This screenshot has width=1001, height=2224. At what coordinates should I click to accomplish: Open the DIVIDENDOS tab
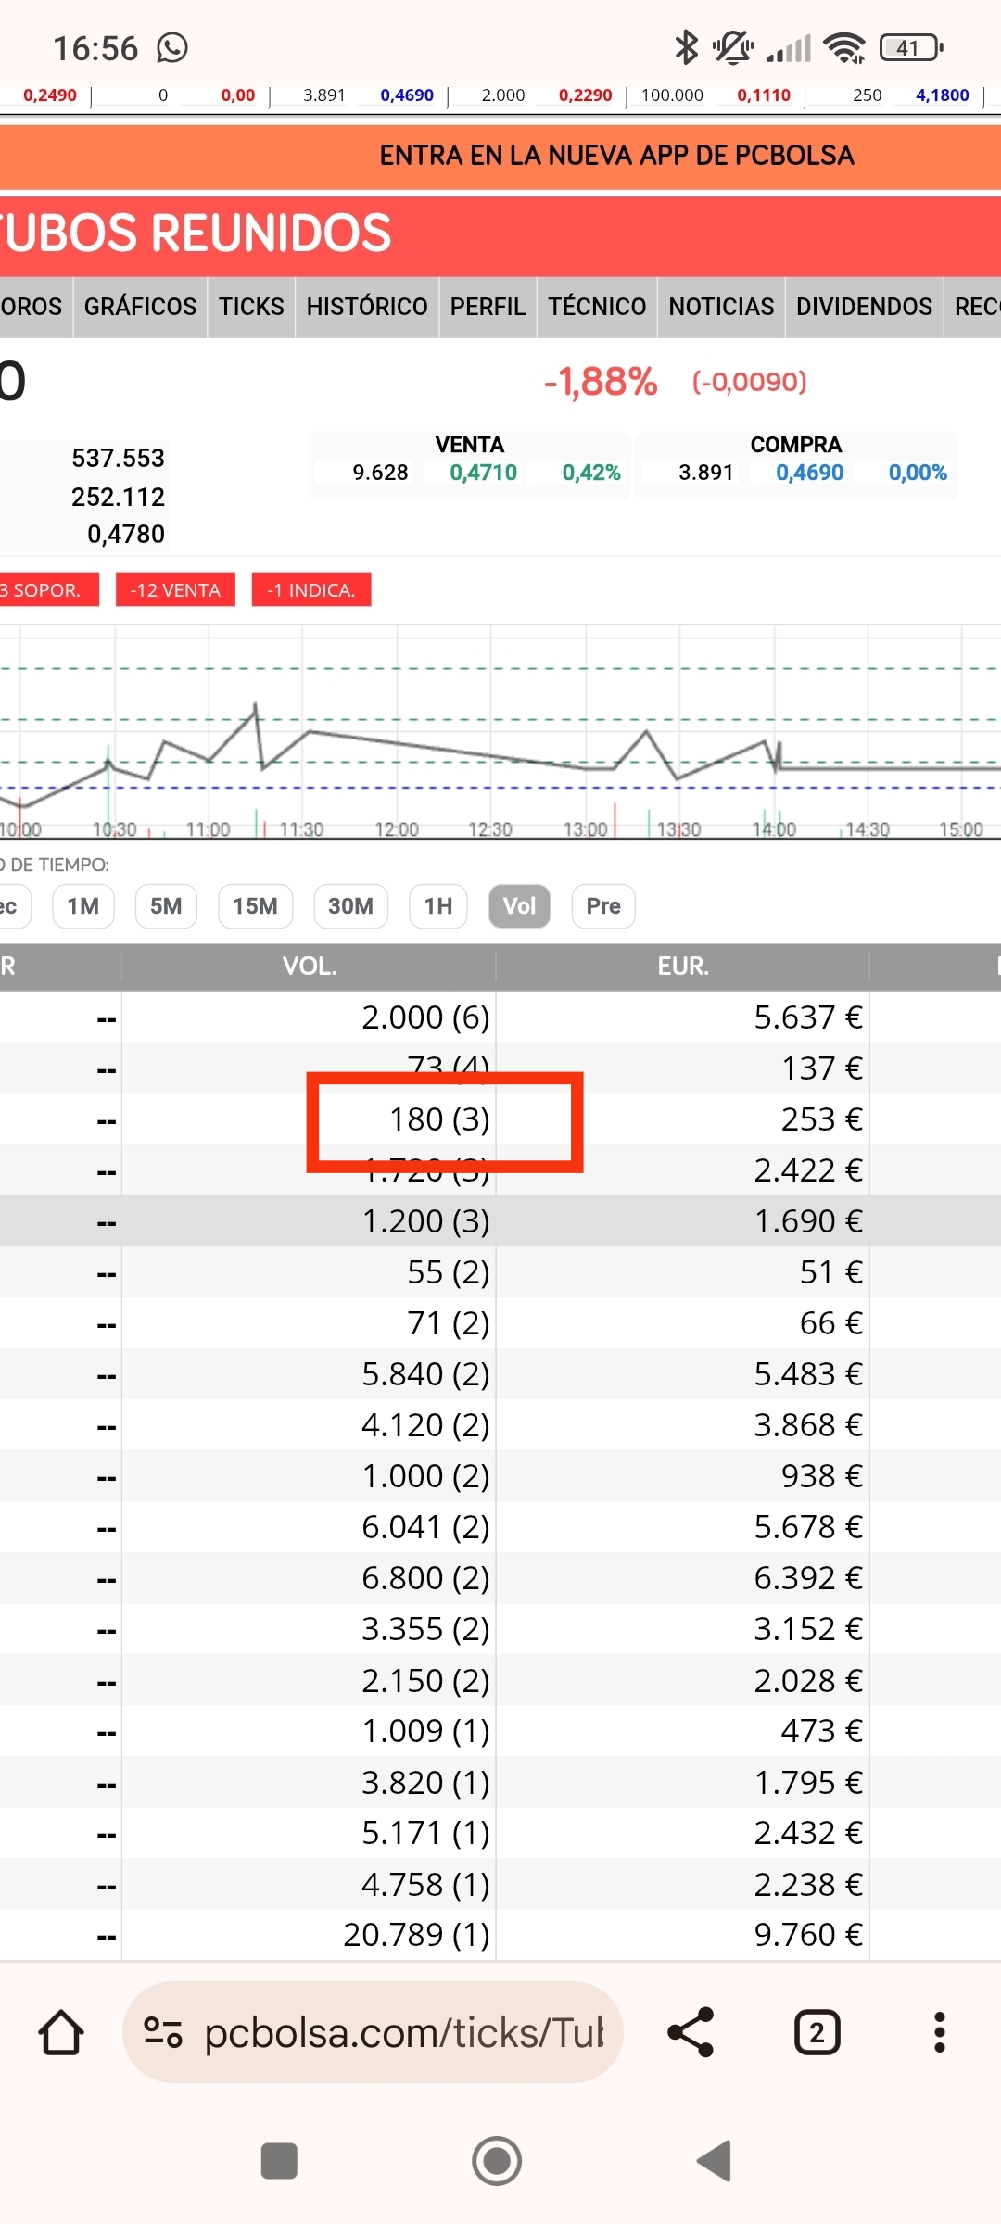pyautogui.click(x=864, y=307)
